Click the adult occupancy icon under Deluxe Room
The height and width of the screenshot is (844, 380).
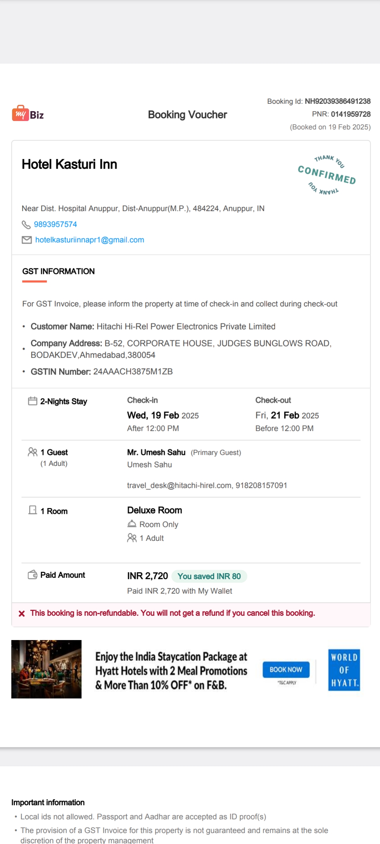[132, 538]
